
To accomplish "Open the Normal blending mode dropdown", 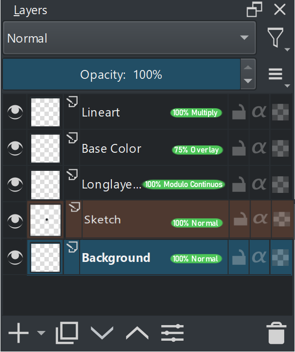I will pyautogui.click(x=129, y=38).
